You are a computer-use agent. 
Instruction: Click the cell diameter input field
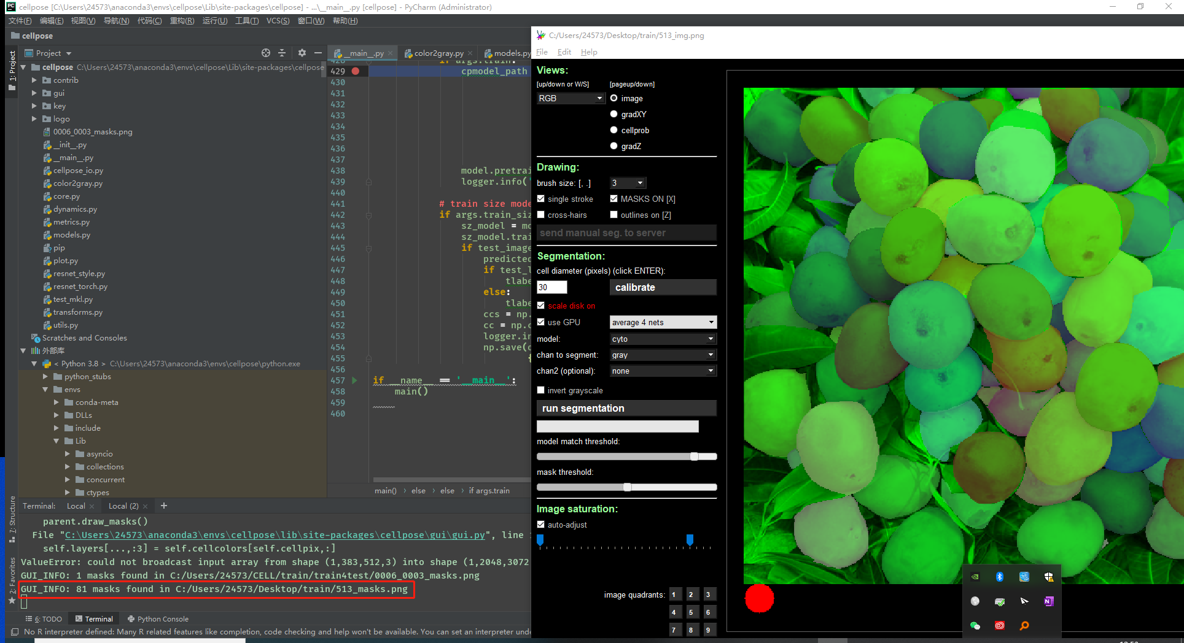click(x=551, y=287)
